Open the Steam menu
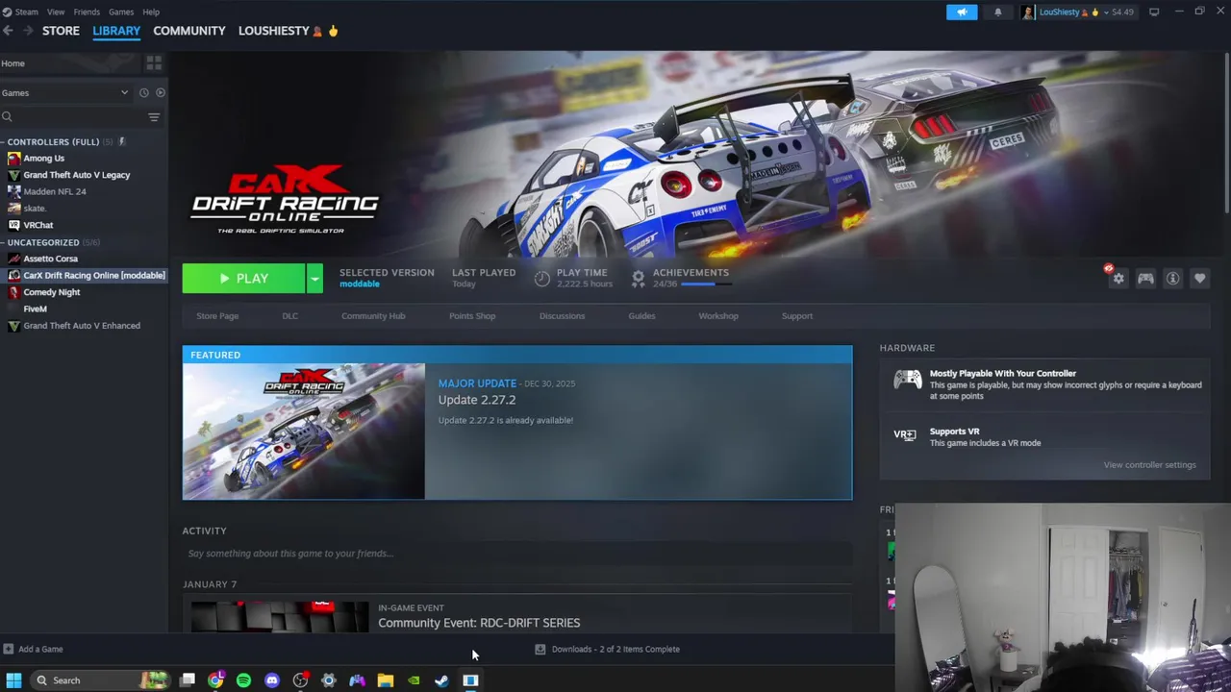Viewport: 1231px width, 692px height. (26, 12)
